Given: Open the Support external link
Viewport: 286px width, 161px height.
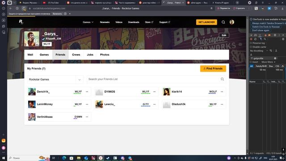Looking at the screenshot, I should (x=164, y=22).
